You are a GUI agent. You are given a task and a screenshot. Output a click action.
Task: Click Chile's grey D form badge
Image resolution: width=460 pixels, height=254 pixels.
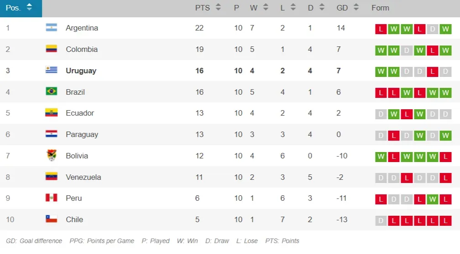pyautogui.click(x=381, y=221)
